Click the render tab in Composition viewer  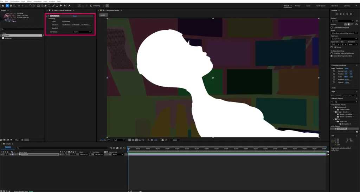pyautogui.click(x=103, y=15)
